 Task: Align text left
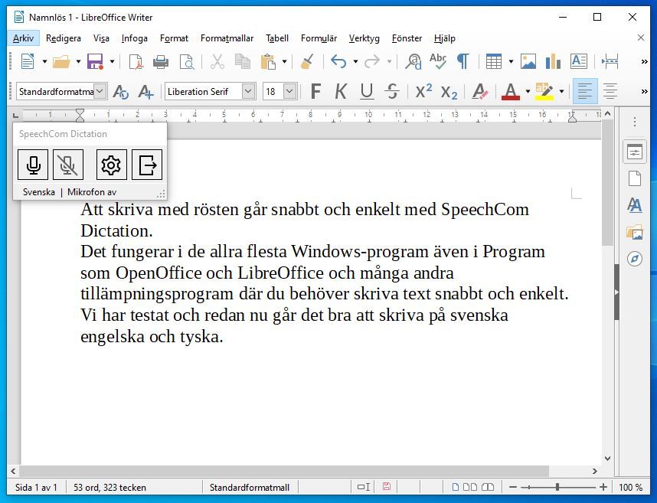click(x=585, y=91)
